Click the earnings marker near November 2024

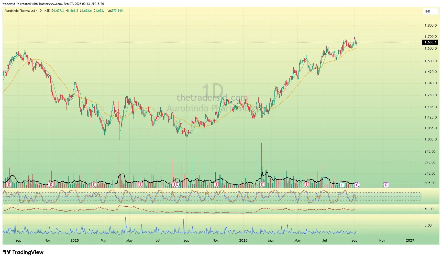[x=51, y=184]
